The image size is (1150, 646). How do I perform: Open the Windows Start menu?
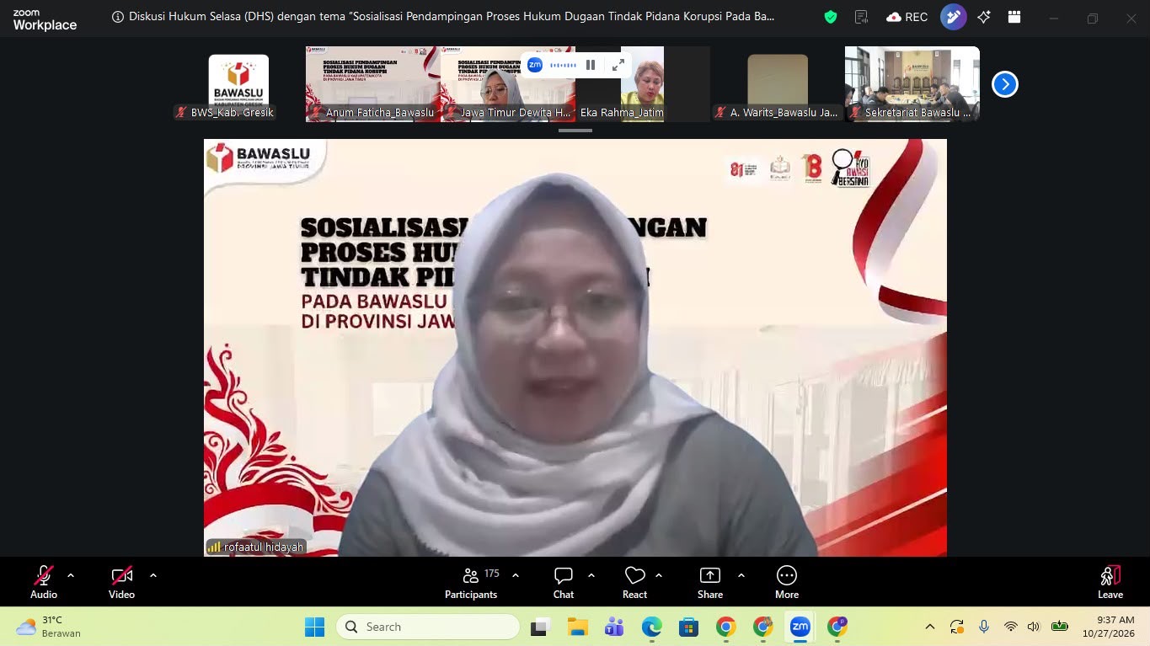click(x=315, y=627)
